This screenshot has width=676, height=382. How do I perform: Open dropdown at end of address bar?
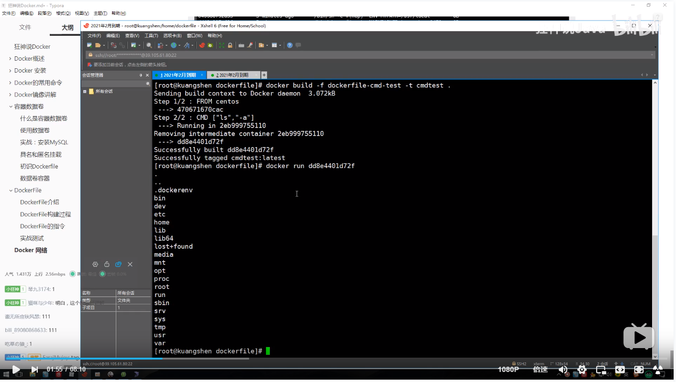(x=652, y=55)
